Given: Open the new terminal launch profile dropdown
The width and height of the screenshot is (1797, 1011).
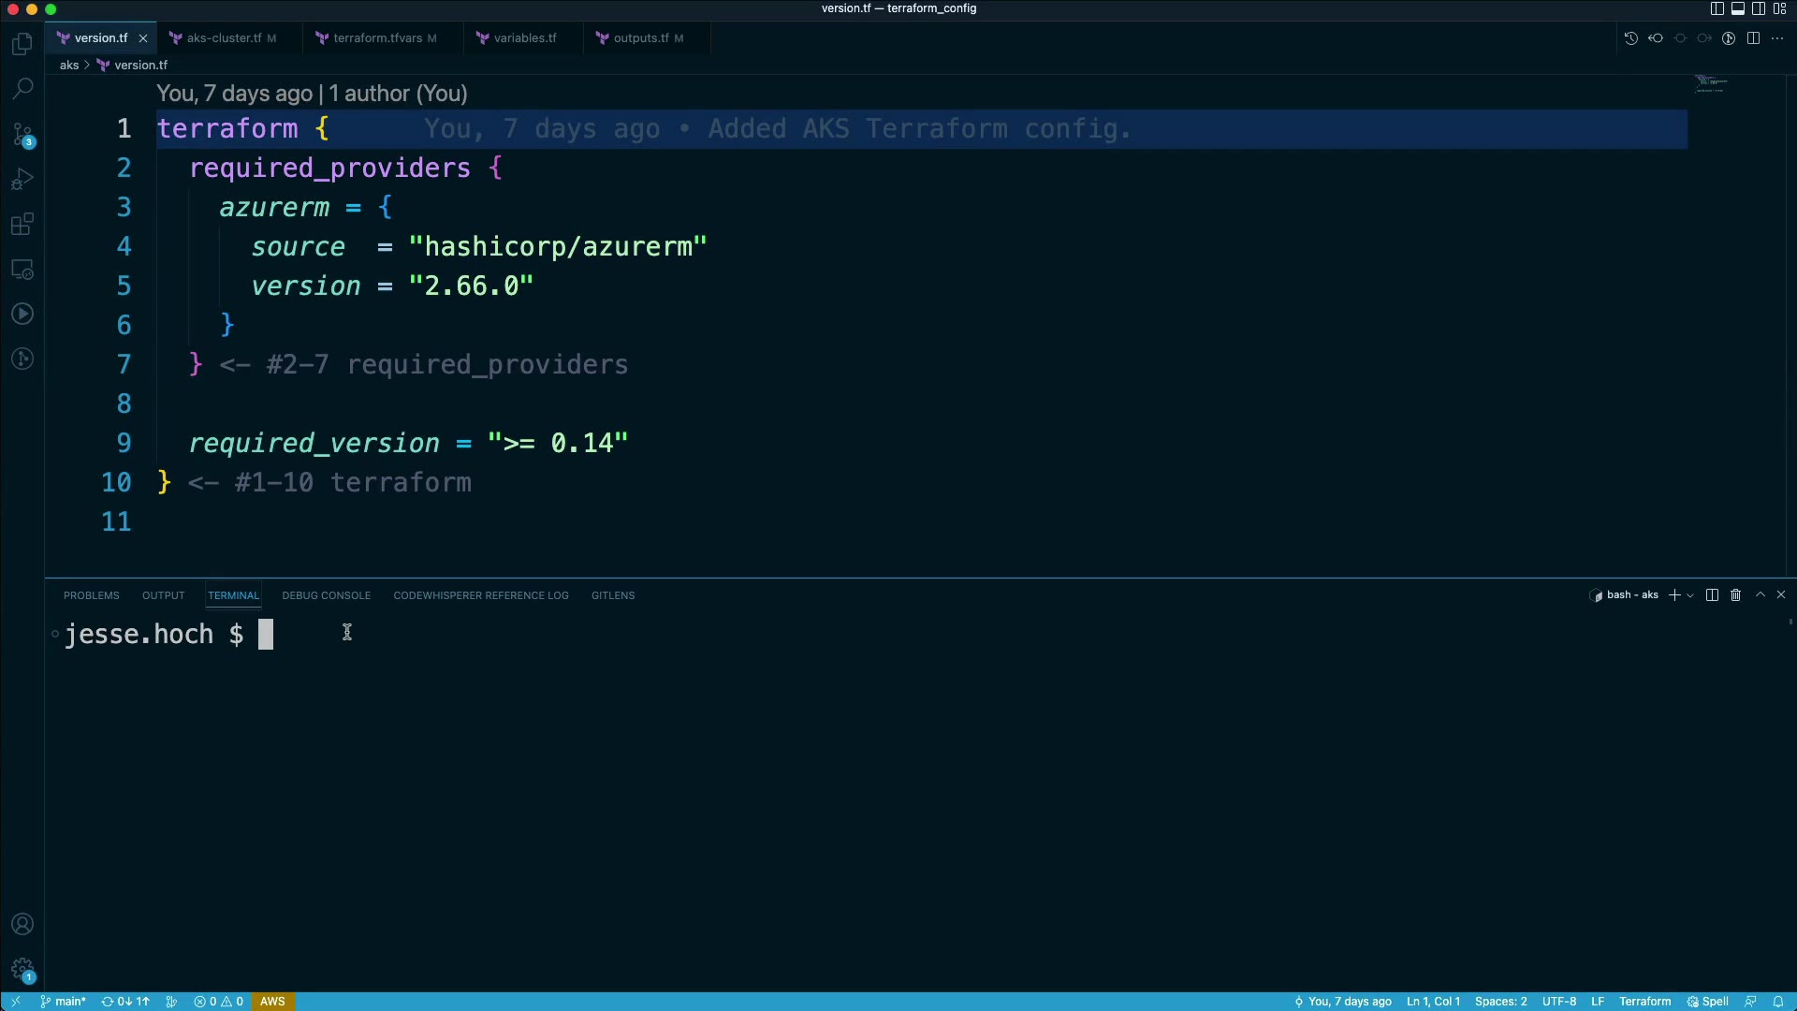Looking at the screenshot, I should coord(1690,595).
